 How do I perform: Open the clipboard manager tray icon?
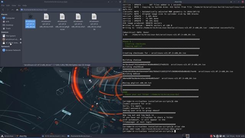pyautogui.click(x=217, y=136)
